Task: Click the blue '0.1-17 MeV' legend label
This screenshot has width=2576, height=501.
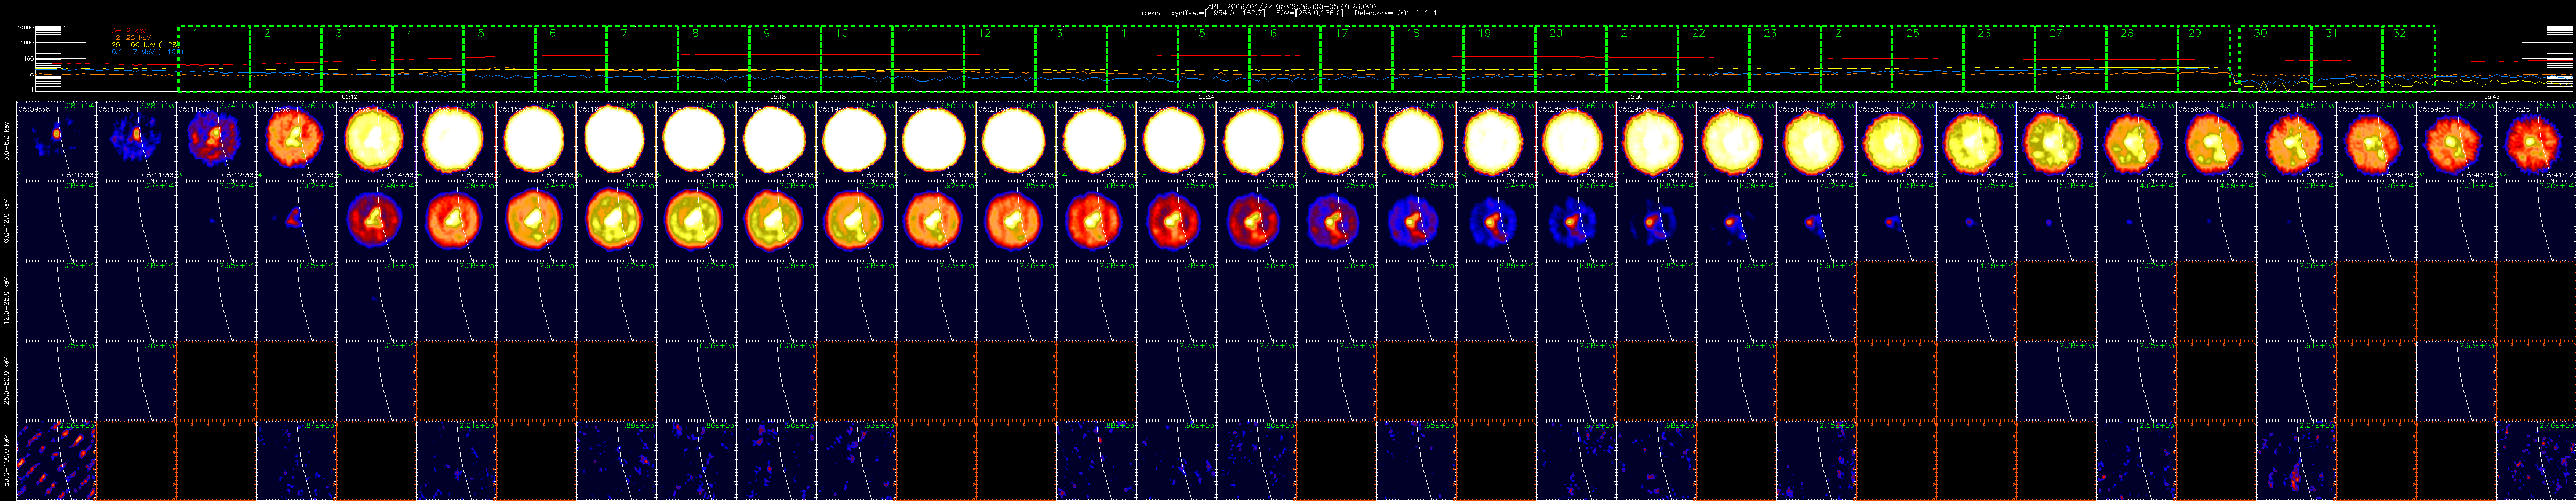Action: pos(147,51)
